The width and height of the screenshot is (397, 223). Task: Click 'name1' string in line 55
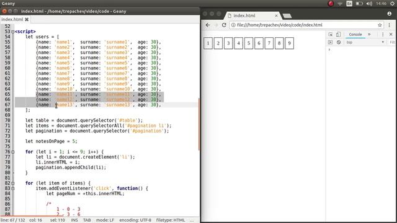coord(63,42)
